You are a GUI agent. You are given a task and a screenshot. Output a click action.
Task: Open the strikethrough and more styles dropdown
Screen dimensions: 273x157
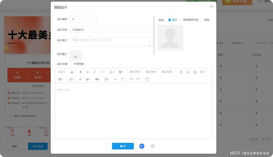pos(102,72)
